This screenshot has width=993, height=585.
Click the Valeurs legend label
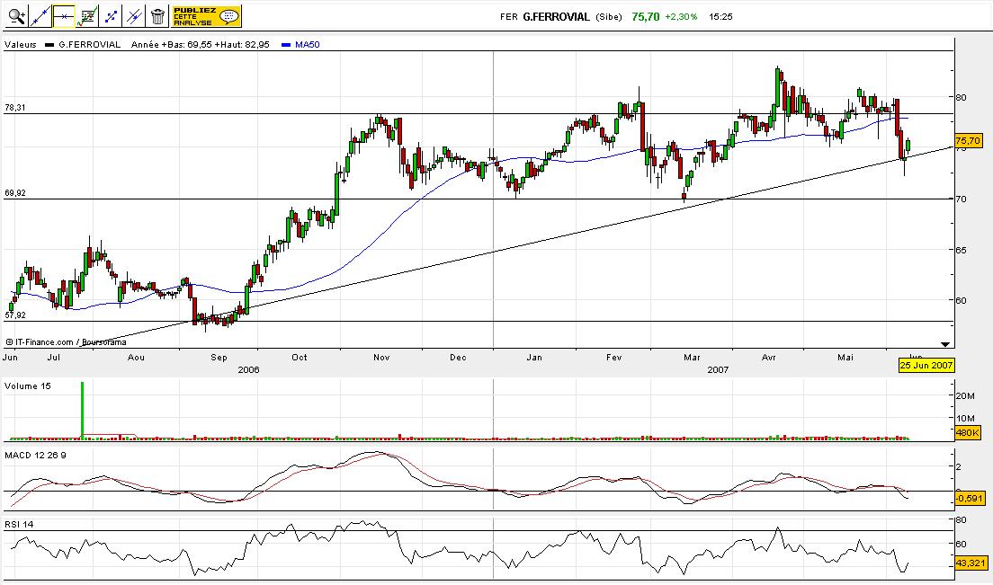tap(21, 45)
